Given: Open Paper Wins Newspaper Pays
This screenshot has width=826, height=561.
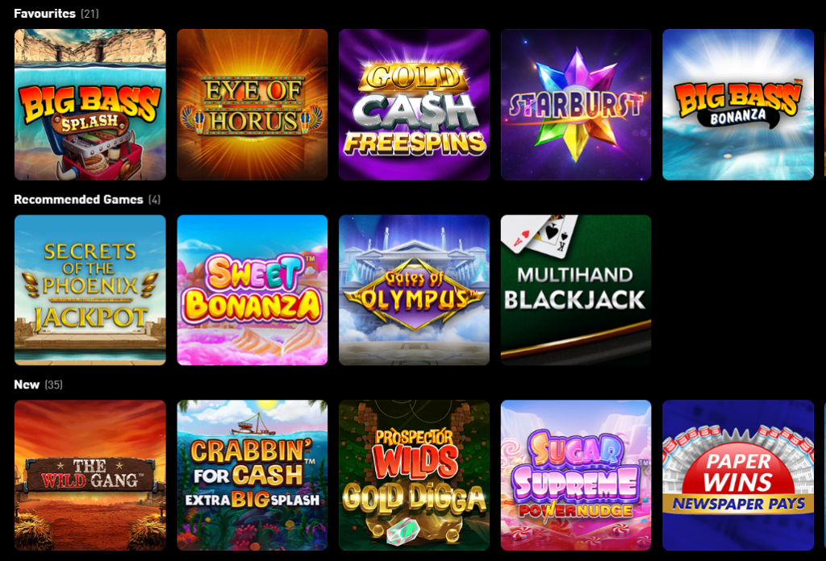Looking at the screenshot, I should click(x=738, y=476).
